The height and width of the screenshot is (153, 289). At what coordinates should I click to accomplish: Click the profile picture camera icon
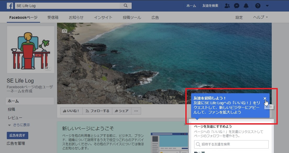pyautogui.click(x=48, y=68)
